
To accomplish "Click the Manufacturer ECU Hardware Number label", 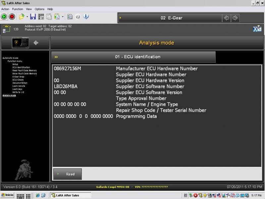I will pyautogui.click(x=157, y=69).
